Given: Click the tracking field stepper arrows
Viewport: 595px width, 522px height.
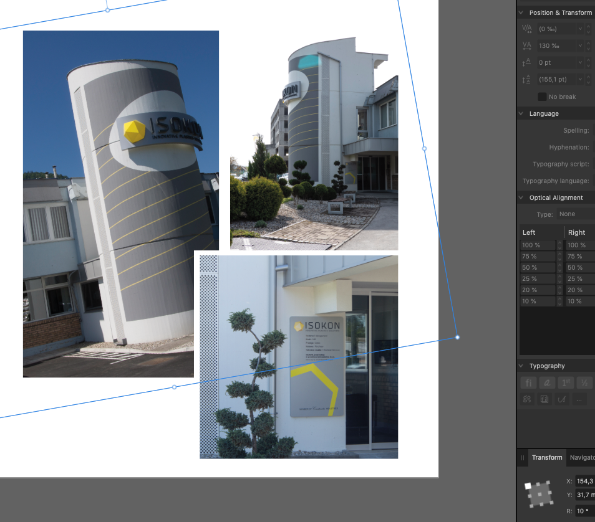Looking at the screenshot, I should [589, 46].
